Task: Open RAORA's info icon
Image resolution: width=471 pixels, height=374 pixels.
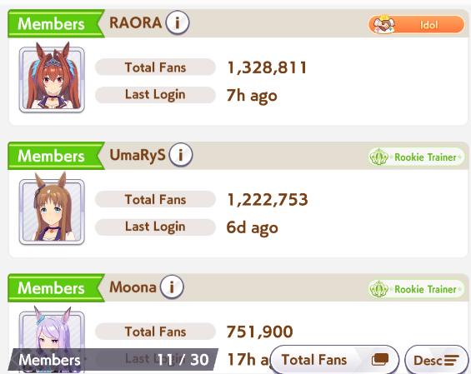Action: (178, 22)
